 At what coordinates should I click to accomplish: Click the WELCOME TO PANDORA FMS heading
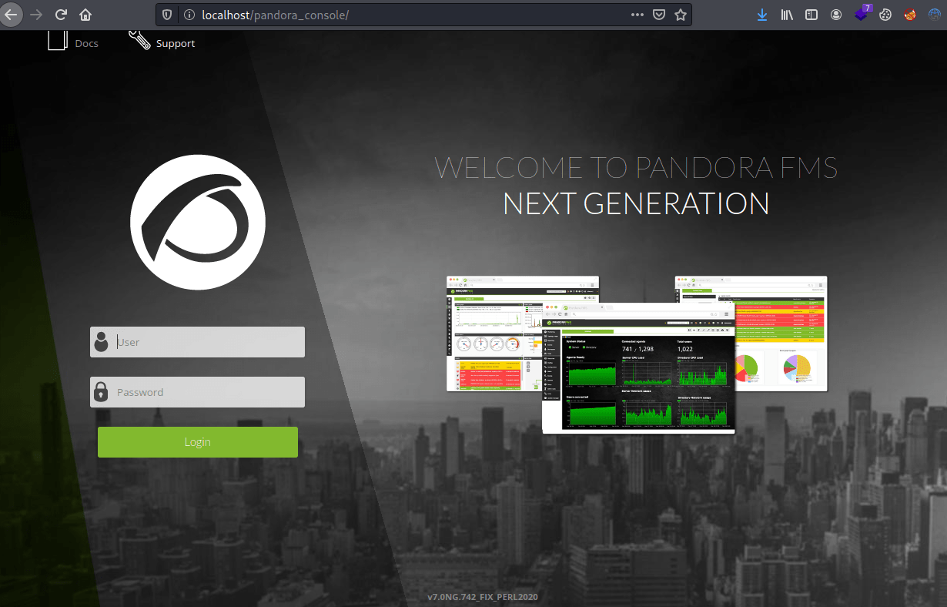(x=636, y=167)
